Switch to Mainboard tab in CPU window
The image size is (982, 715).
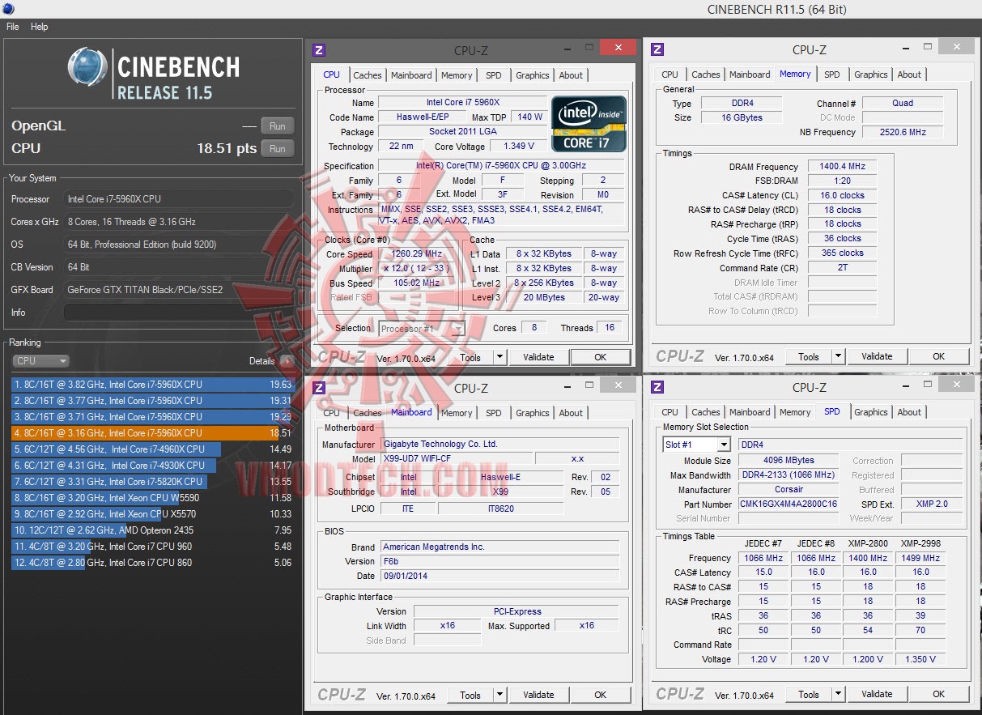tap(411, 75)
